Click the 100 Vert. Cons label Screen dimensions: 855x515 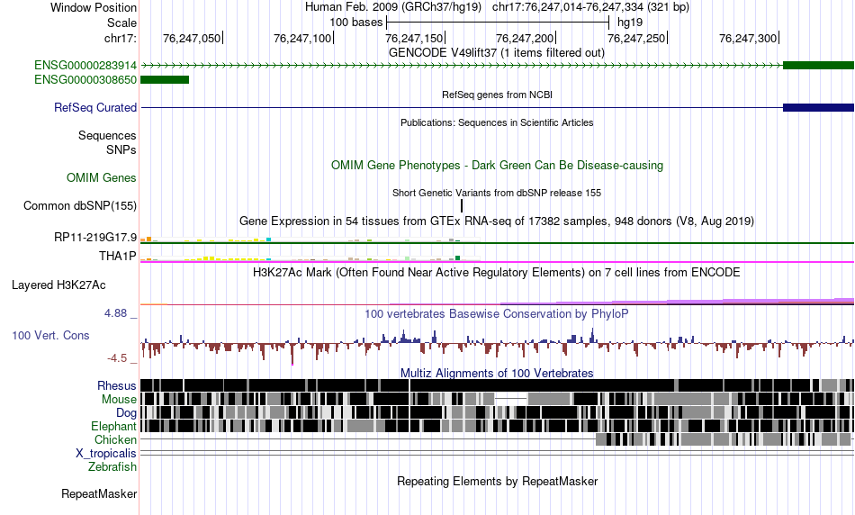[x=50, y=336]
